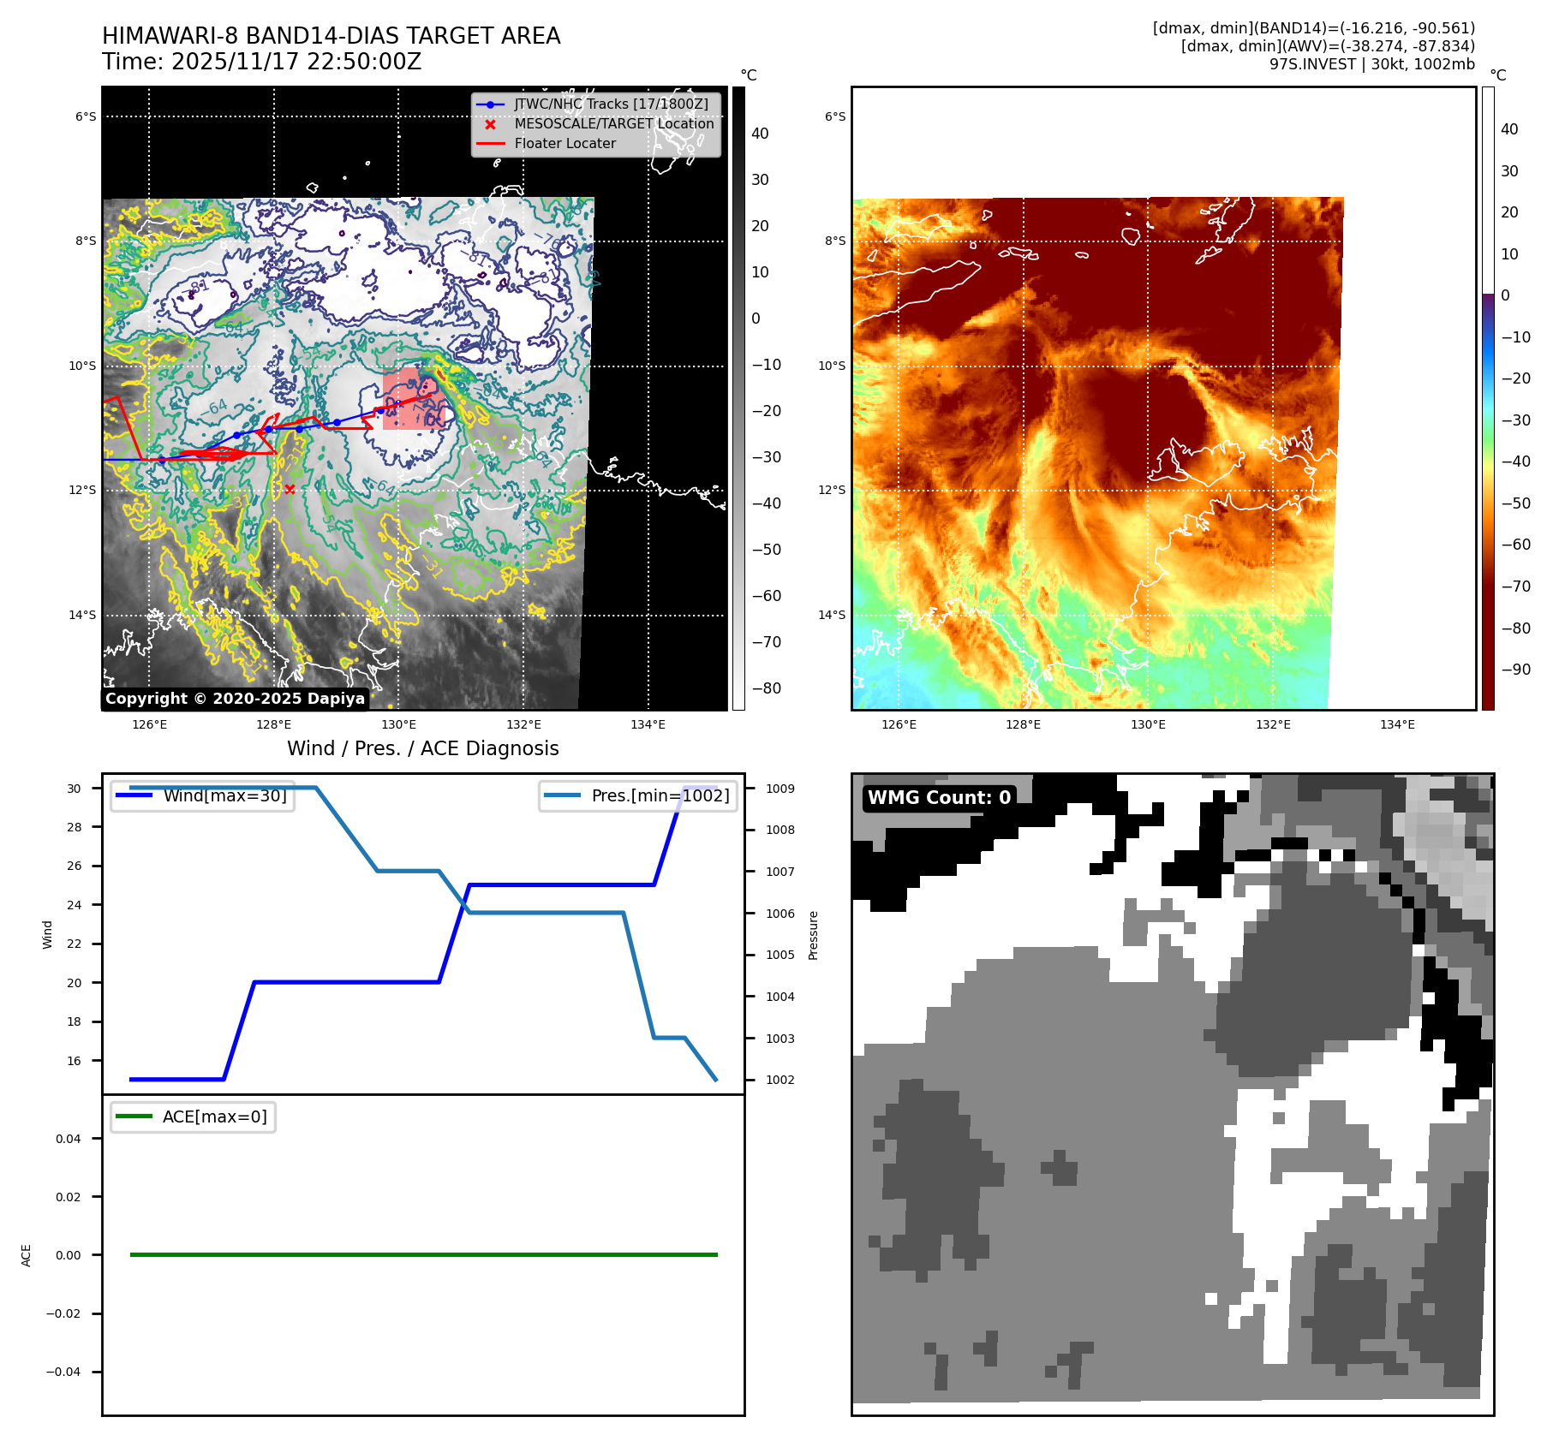
Task: Click the Pres. line sample in the legend
Action: click(x=562, y=795)
